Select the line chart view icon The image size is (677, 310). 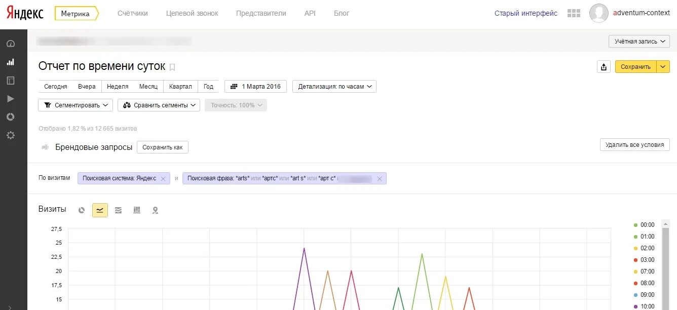pyautogui.click(x=100, y=210)
